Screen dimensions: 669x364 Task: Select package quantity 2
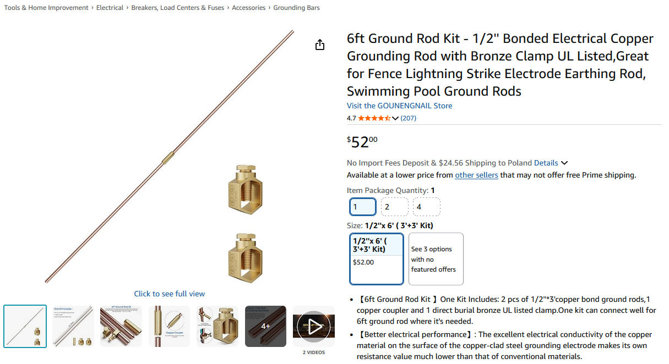[394, 207]
